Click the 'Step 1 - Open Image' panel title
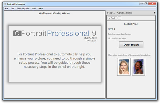This screenshot has width=160, height=104. (119, 13)
